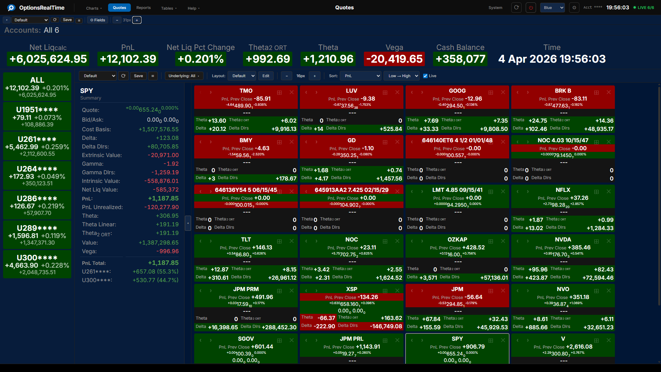This screenshot has height=372, width=661.
Task: Click the reload icon in the quotes toolbar
Action: pyautogui.click(x=123, y=76)
